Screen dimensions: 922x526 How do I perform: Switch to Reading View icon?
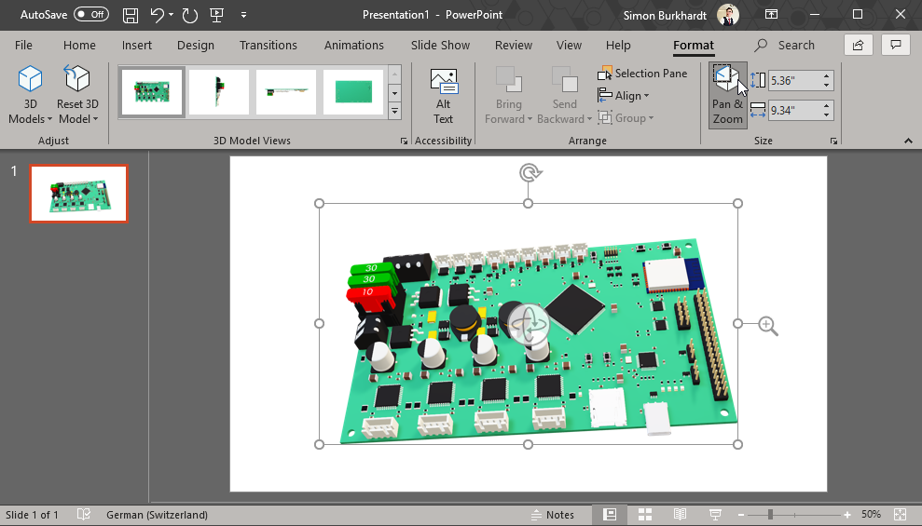680,515
